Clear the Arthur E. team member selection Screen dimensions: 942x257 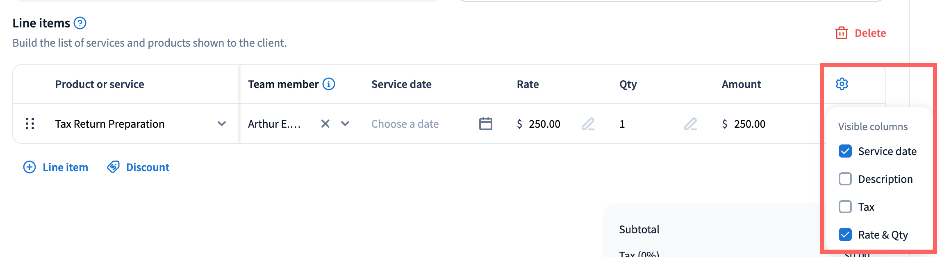[x=325, y=124]
